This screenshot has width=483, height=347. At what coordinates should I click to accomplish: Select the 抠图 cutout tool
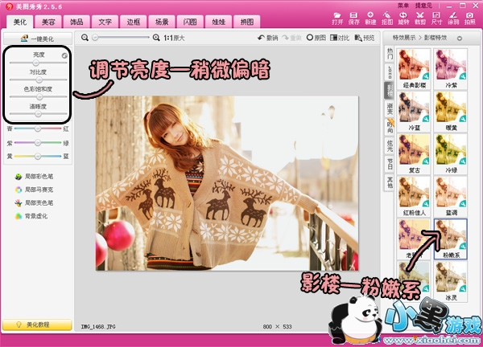387,18
